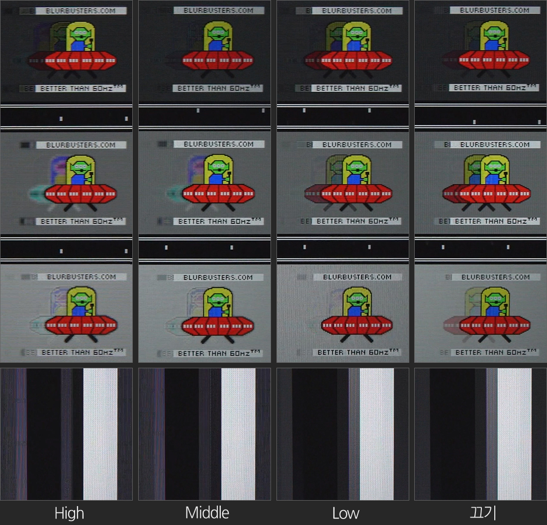Click the High label at the bottom
Screen dimensions: 547x525
(69, 513)
